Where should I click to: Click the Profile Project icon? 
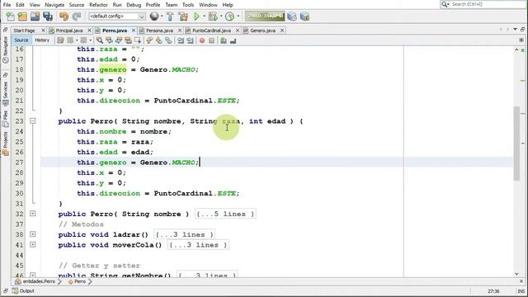pyautogui.click(x=229, y=16)
